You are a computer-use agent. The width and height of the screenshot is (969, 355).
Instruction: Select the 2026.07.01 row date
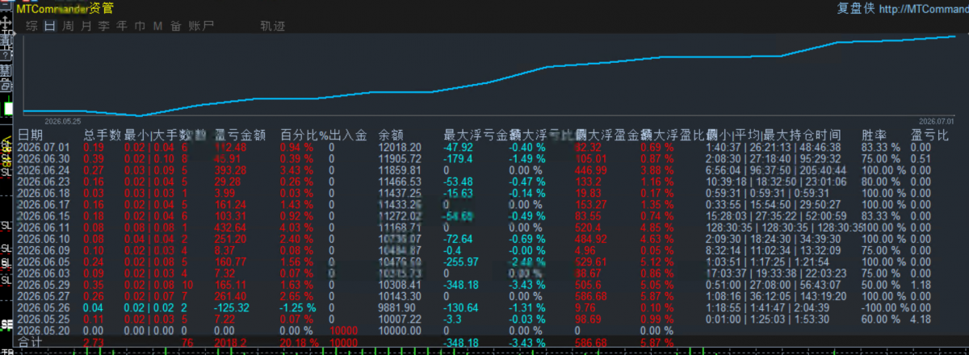point(43,148)
